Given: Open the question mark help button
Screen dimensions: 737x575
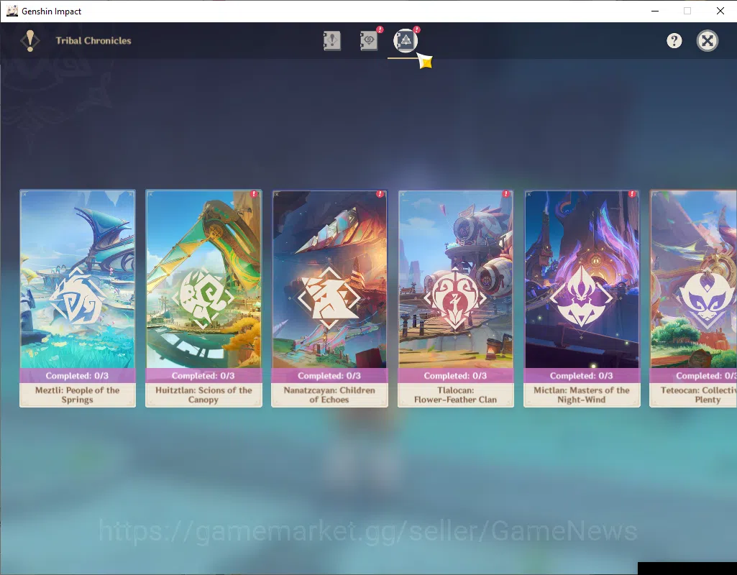Looking at the screenshot, I should pyautogui.click(x=674, y=41).
